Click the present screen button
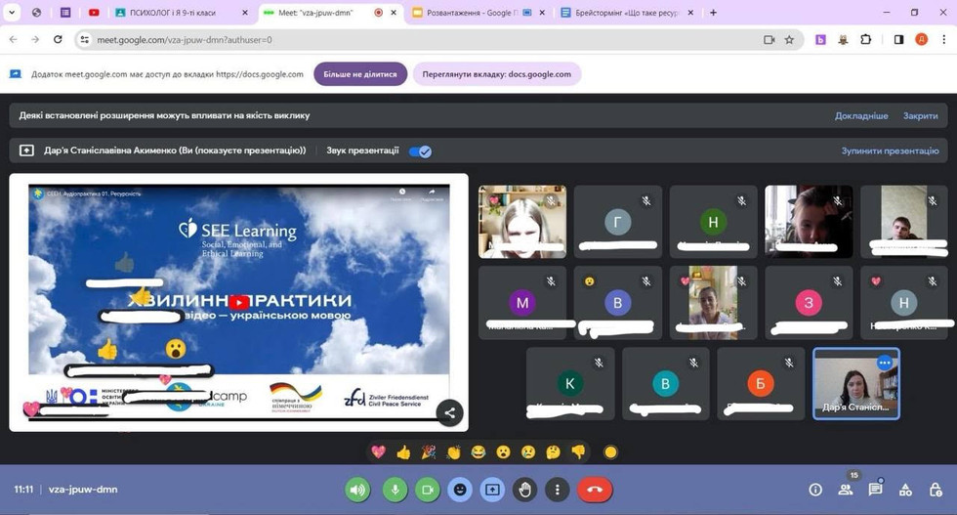Image resolution: width=957 pixels, height=515 pixels. [492, 490]
